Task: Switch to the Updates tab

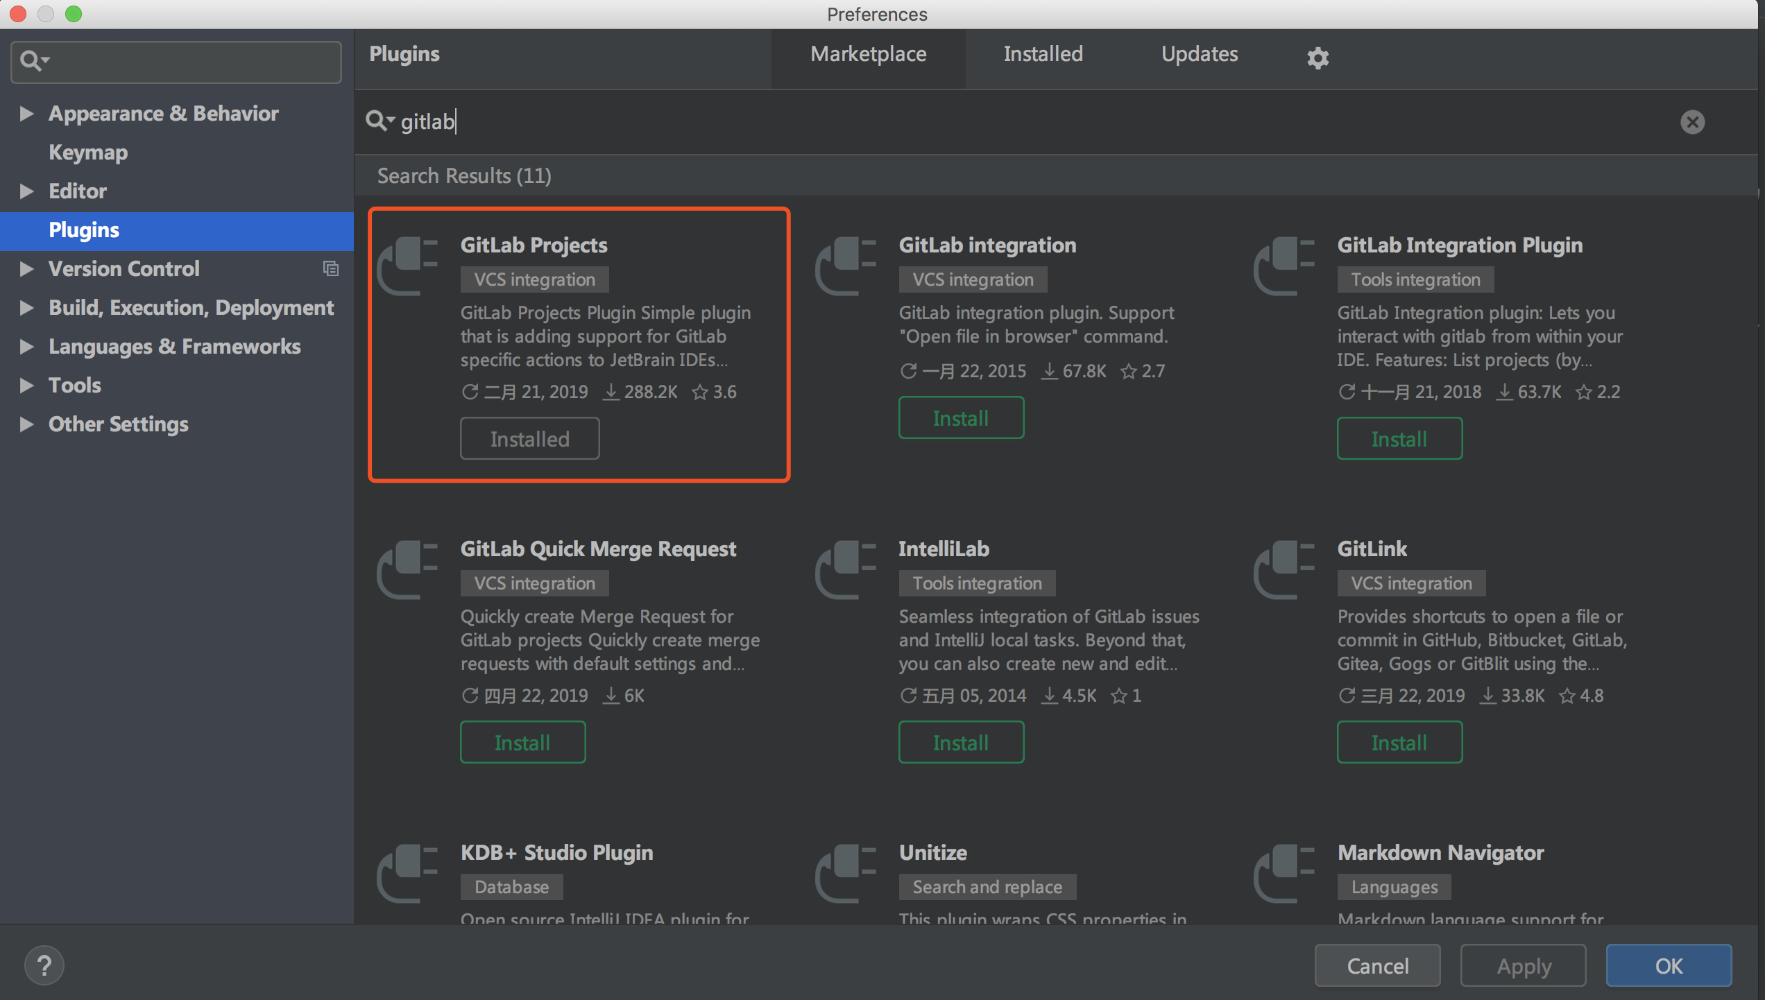Action: 1200,54
